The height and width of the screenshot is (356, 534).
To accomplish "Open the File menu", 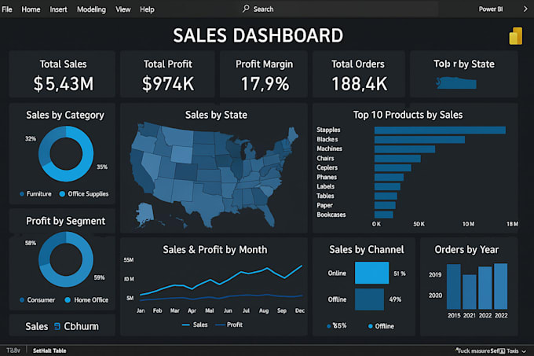I will (x=7, y=9).
